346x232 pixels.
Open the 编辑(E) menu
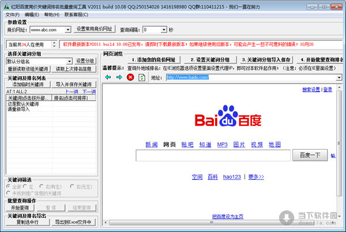pyautogui.click(x=32, y=14)
